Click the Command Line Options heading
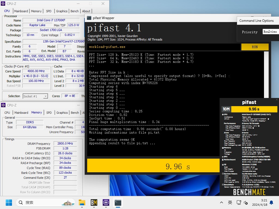 coord(257,21)
